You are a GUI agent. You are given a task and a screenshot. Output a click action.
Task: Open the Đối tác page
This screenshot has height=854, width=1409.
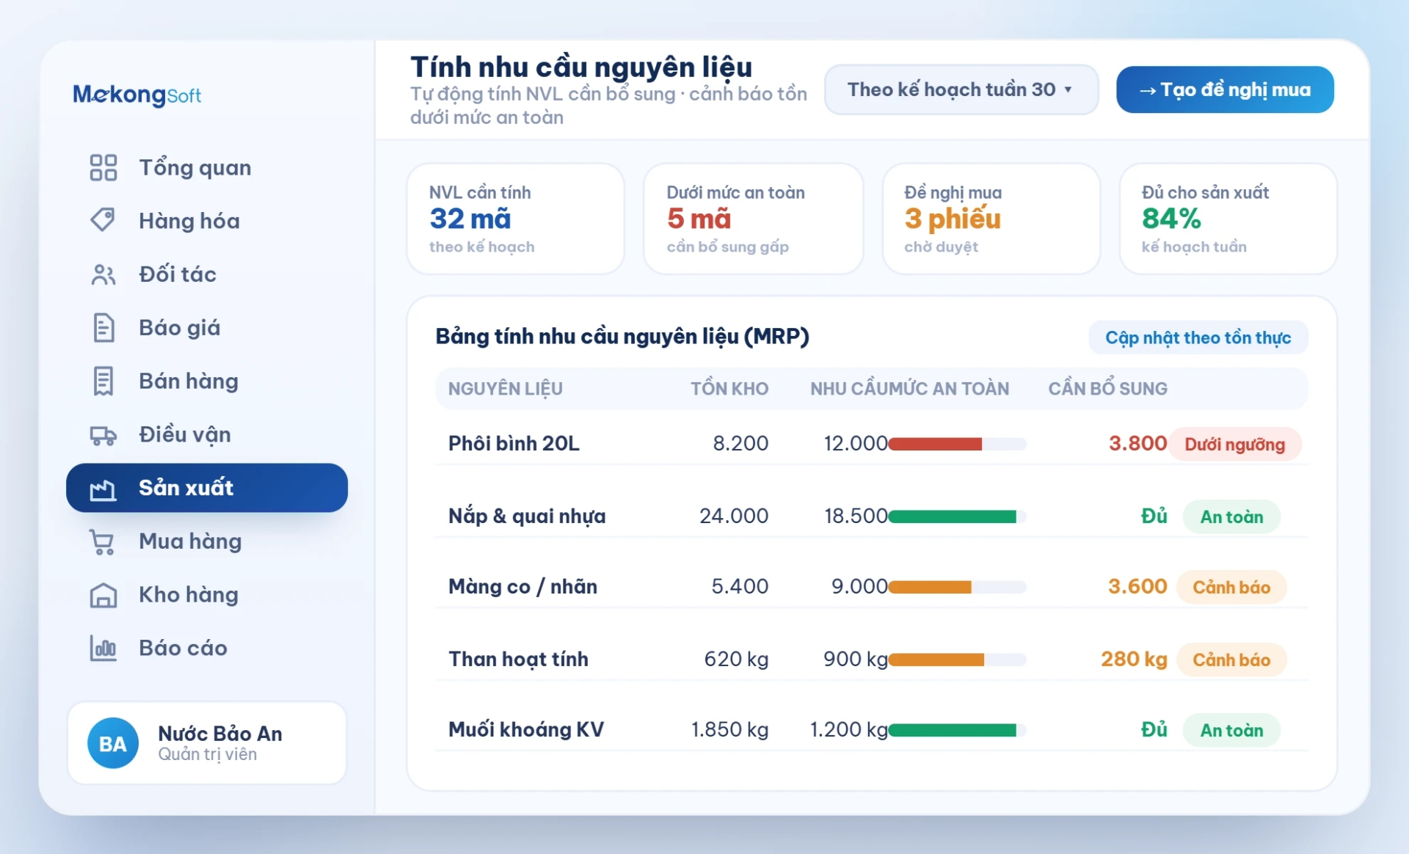[x=207, y=274]
